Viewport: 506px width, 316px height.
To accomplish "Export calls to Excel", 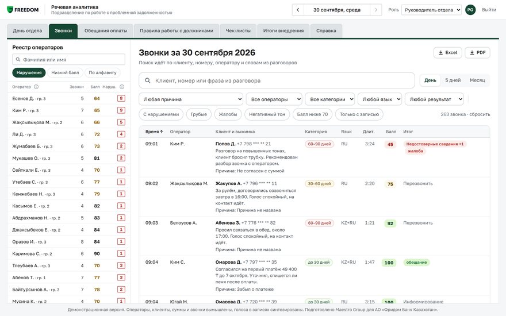I will coord(448,52).
